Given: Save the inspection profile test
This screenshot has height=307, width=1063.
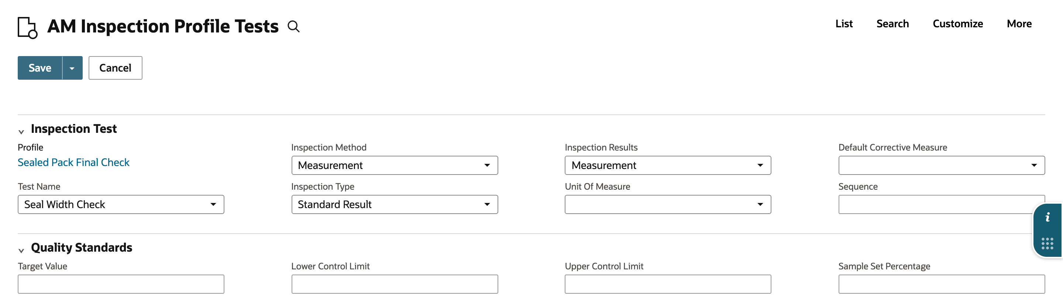Looking at the screenshot, I should (x=40, y=68).
